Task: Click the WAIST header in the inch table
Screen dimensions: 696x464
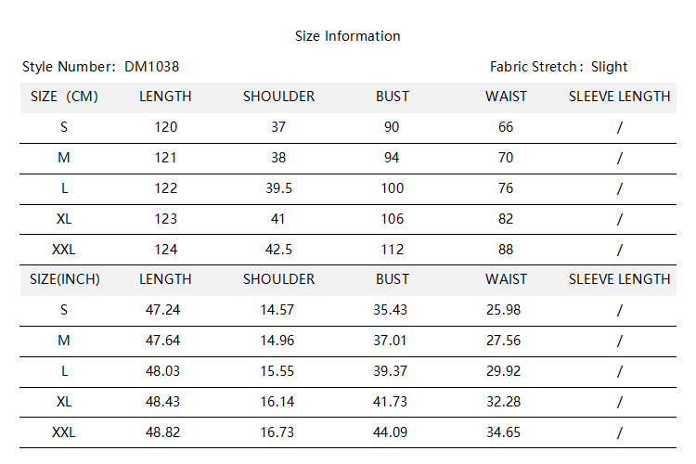Action: click(506, 279)
